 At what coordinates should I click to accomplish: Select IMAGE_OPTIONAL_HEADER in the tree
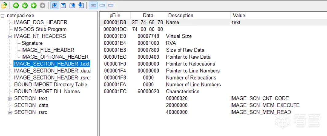[55, 57]
